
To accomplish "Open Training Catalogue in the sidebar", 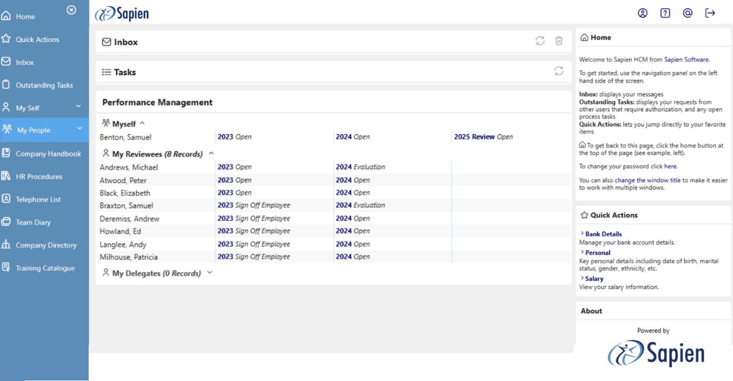I will (45, 268).
